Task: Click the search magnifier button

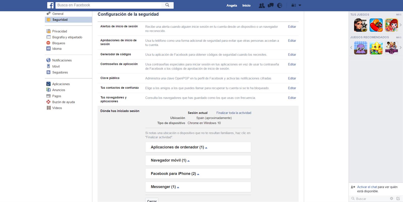Action: tap(167, 5)
